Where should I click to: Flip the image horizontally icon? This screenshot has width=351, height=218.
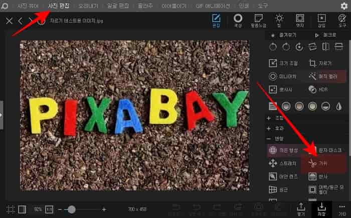click(325, 47)
